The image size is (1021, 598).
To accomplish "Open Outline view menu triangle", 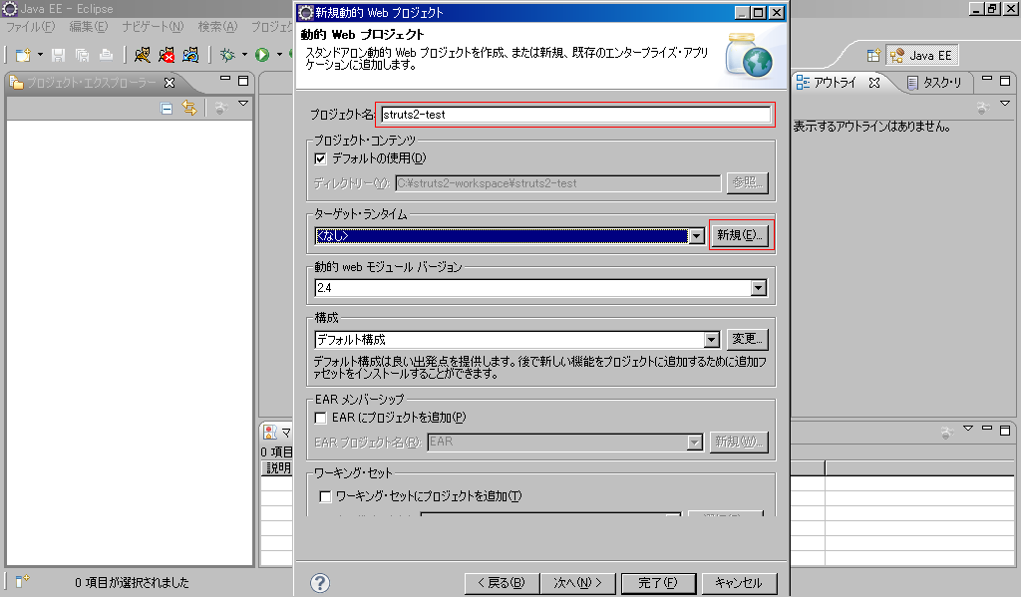I will 1005,104.
